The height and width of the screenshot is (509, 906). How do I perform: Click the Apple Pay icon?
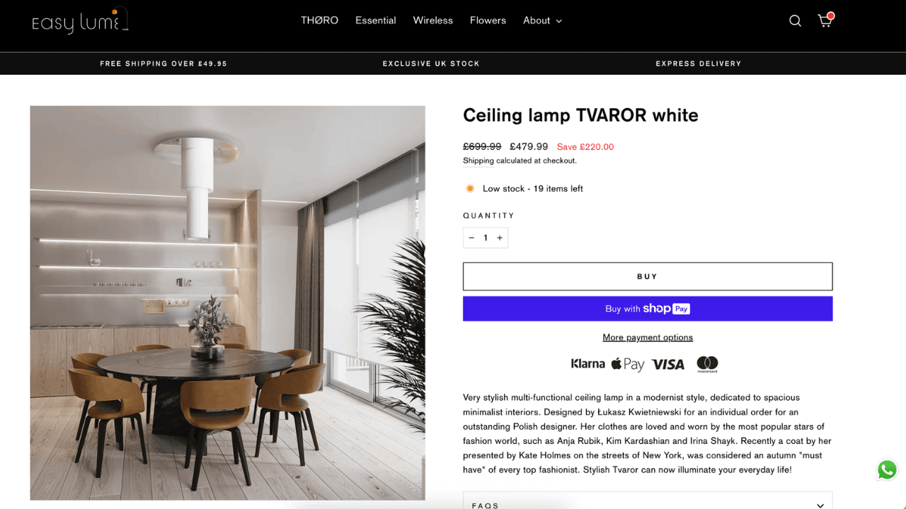[x=628, y=364]
